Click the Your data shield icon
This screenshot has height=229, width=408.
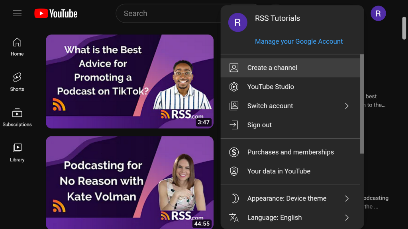point(233,171)
